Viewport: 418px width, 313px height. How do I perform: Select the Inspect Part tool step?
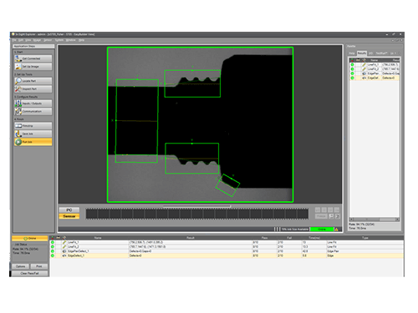coord(33,89)
